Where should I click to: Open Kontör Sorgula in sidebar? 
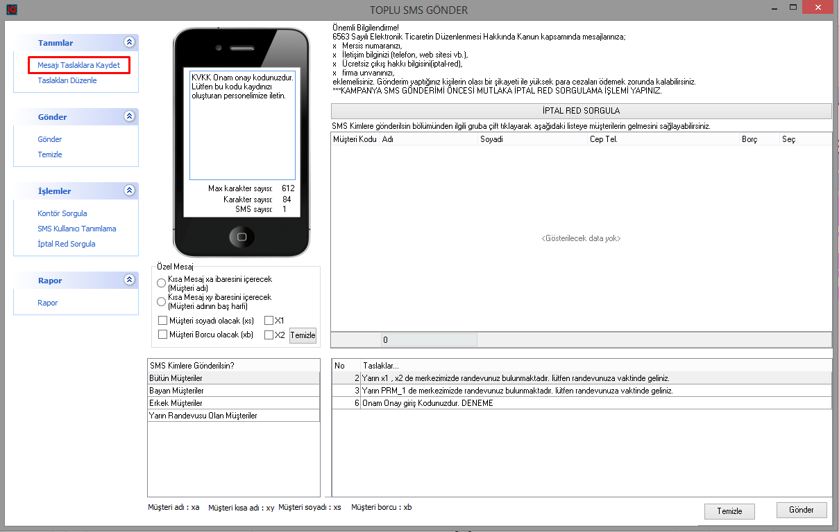coord(62,213)
